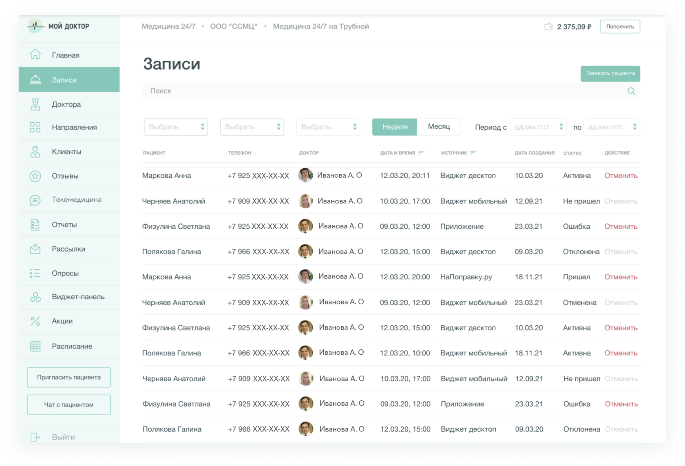Click the Телемедицина chat bubble icon

tap(35, 200)
